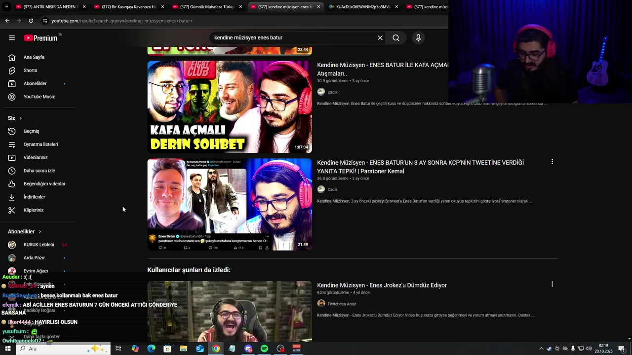
Task: Open the Windows Start menu
Action: pos(7,349)
